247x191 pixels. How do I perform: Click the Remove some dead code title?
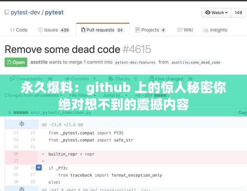63,49
